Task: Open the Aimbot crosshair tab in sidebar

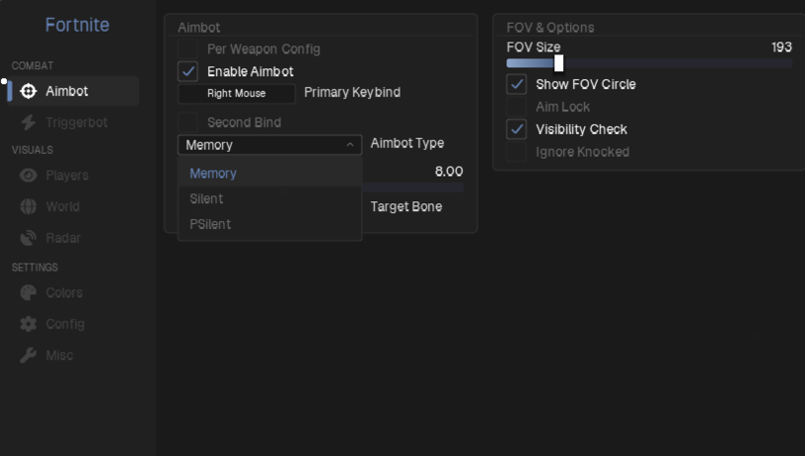Action: click(x=73, y=91)
